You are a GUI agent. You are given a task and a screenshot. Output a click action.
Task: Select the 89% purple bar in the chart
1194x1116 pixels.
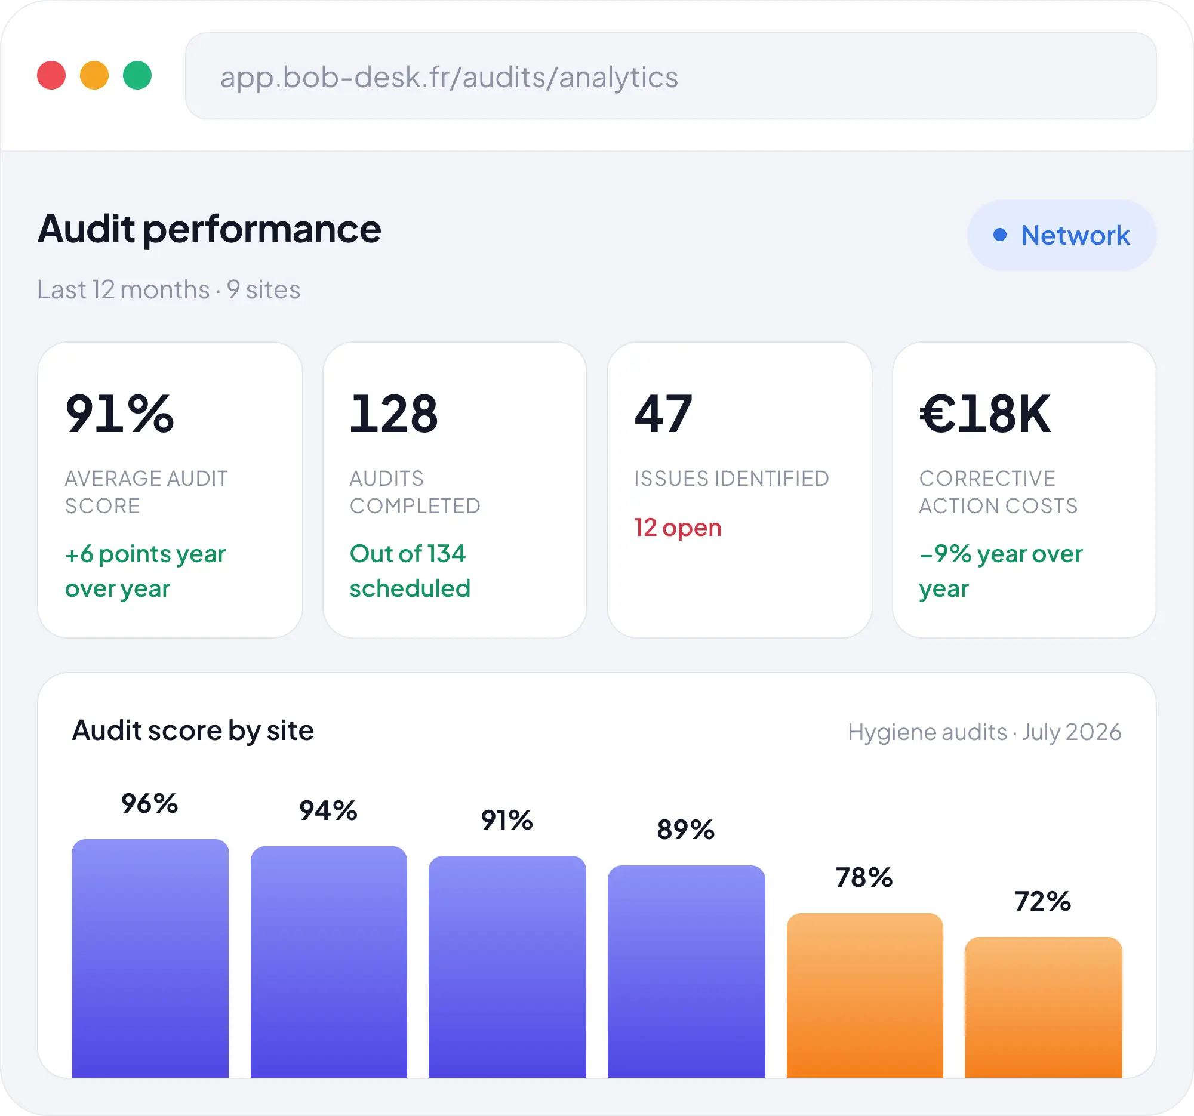[x=686, y=972]
